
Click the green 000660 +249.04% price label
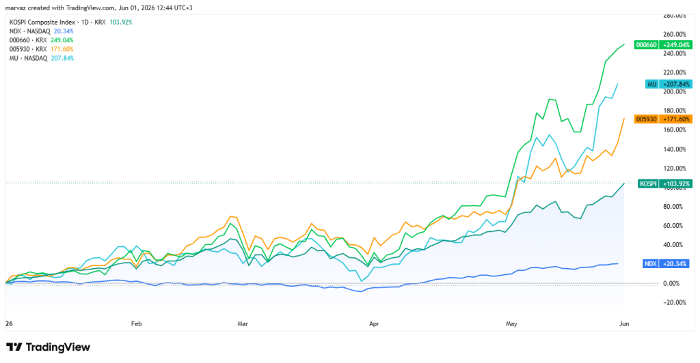click(663, 44)
